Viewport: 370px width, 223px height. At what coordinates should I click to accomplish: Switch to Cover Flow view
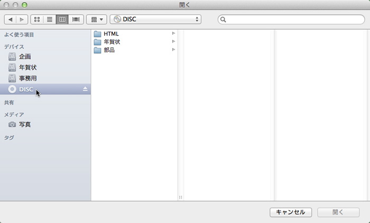tap(76, 20)
